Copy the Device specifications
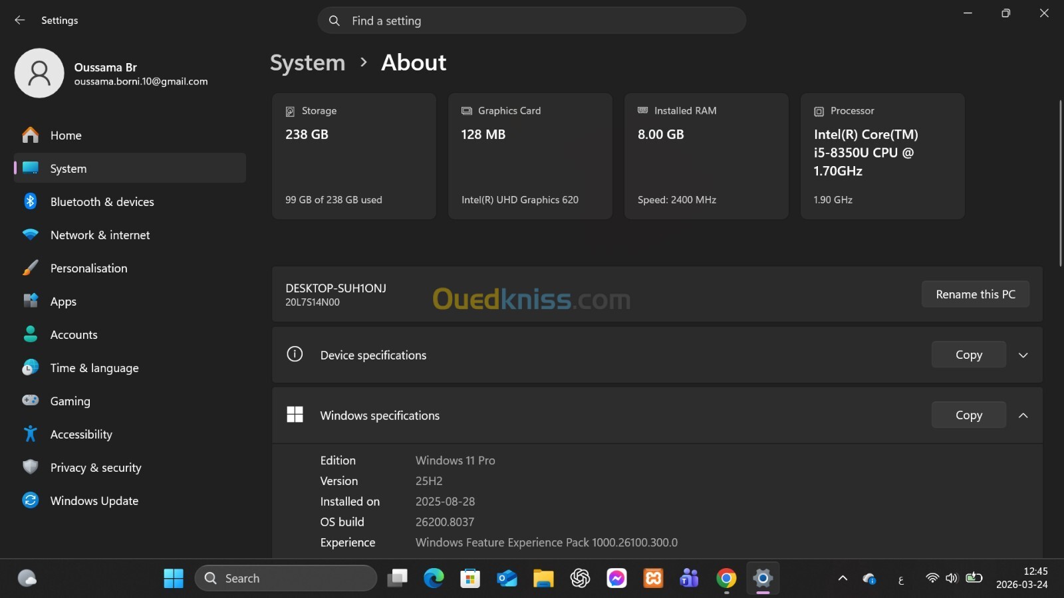Screen dimensions: 1064x598 coord(968,355)
